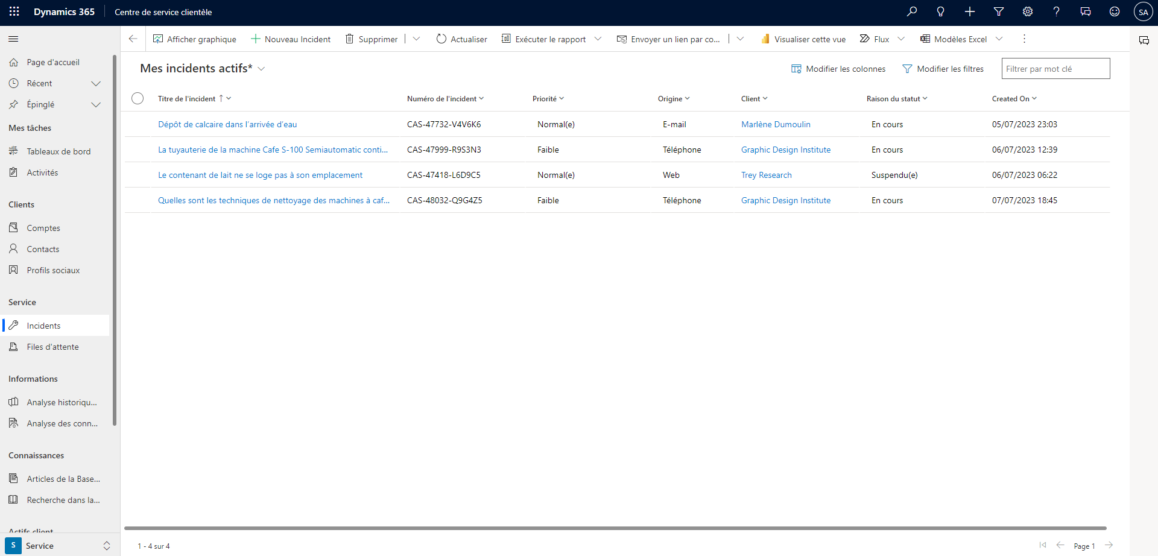
Task: Sort by Titre de l'incident column
Action: click(x=194, y=98)
